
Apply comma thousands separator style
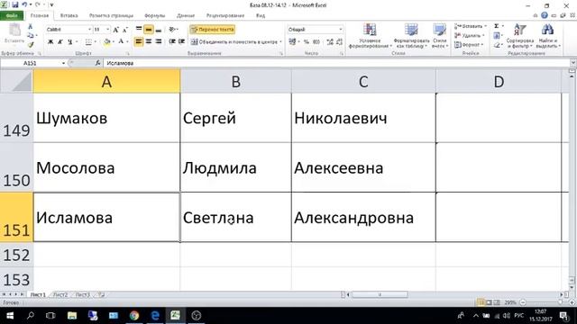click(x=316, y=42)
